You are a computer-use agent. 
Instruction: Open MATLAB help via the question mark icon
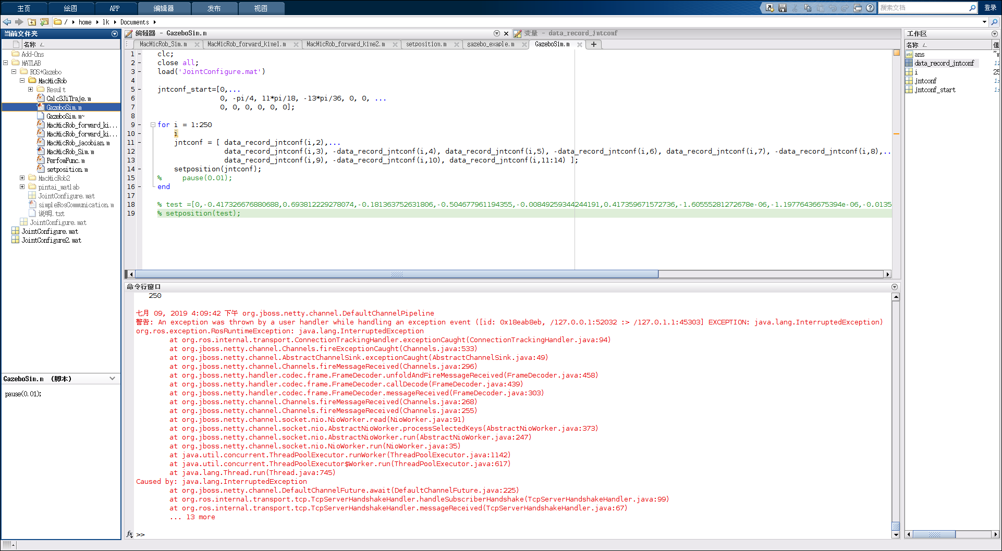870,8
